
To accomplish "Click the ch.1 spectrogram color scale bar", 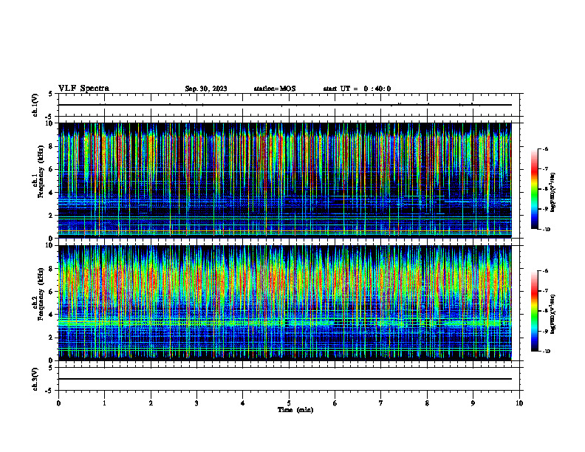I will click(535, 189).
